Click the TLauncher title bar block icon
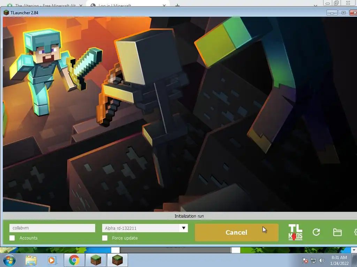Viewport: 357px width, 267px height. [6, 13]
